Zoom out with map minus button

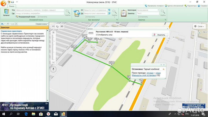[53, 62]
